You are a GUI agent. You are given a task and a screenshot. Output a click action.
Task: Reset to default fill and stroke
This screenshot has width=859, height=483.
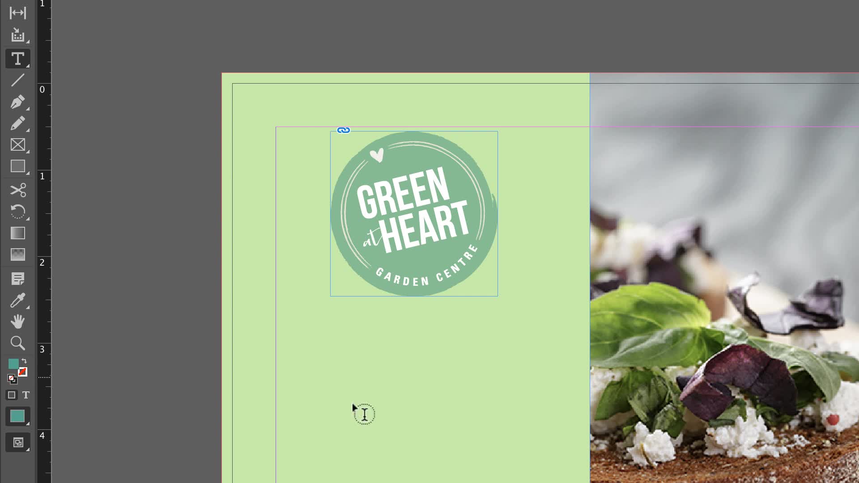point(12,379)
